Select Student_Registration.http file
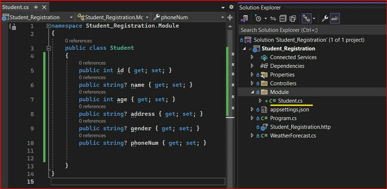 (x=300, y=127)
